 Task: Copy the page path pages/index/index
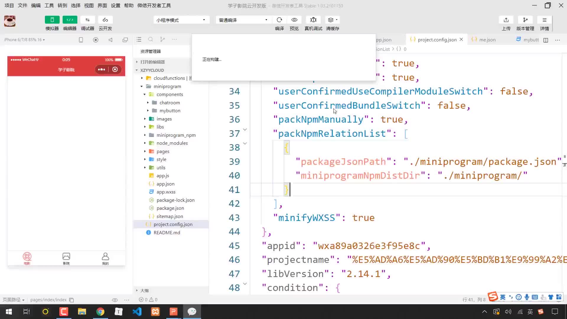point(71,300)
